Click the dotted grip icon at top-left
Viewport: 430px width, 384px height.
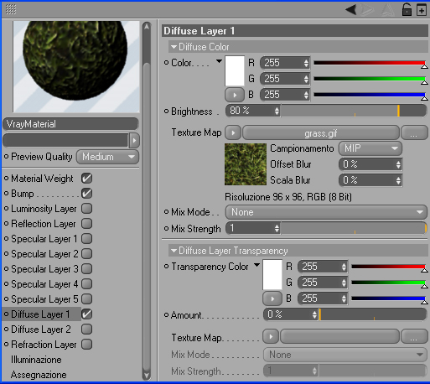11,9
